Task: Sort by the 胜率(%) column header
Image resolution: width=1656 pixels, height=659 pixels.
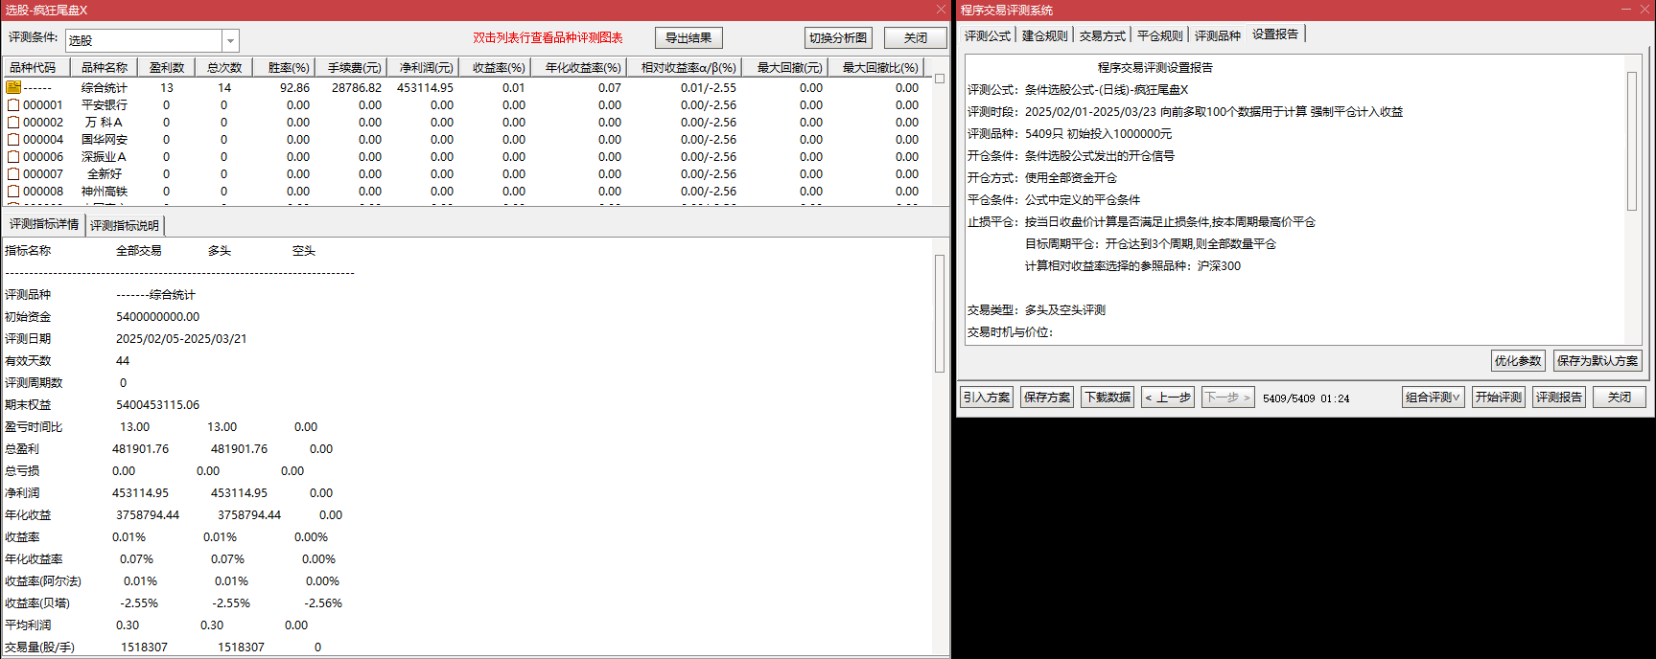Action: (x=289, y=67)
